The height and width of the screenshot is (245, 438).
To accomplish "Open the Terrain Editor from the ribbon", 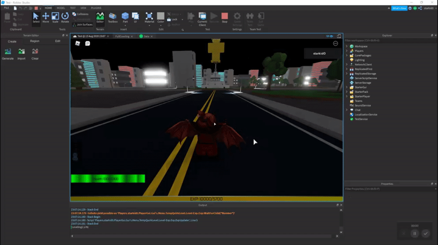I will click(100, 18).
